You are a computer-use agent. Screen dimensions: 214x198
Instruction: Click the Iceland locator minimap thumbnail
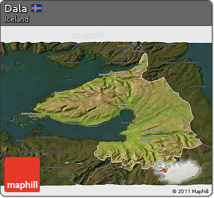pos(177,172)
